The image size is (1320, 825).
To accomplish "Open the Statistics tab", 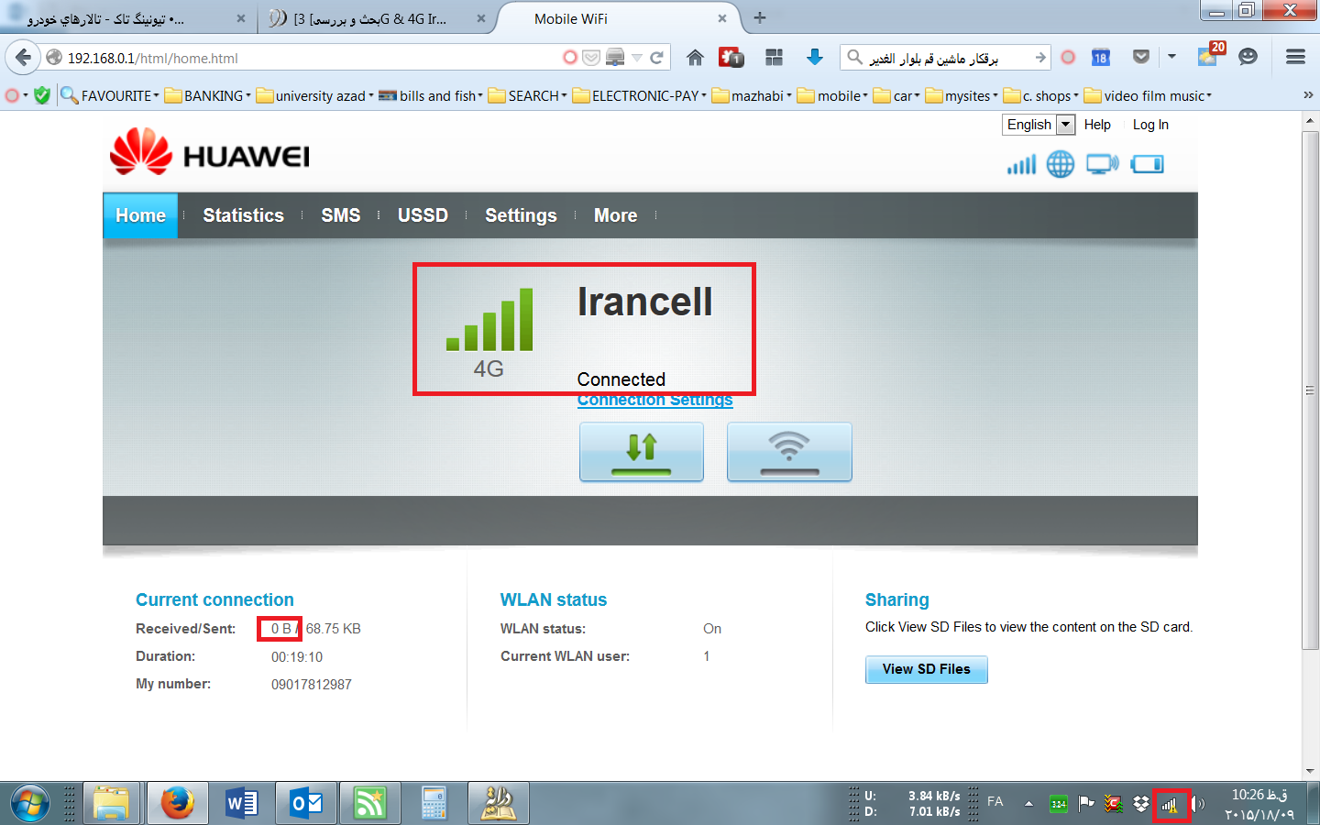I will point(243,215).
